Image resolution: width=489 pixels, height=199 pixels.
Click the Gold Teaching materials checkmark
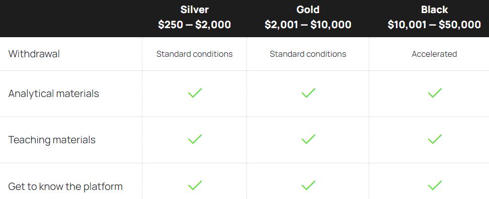[308, 139]
